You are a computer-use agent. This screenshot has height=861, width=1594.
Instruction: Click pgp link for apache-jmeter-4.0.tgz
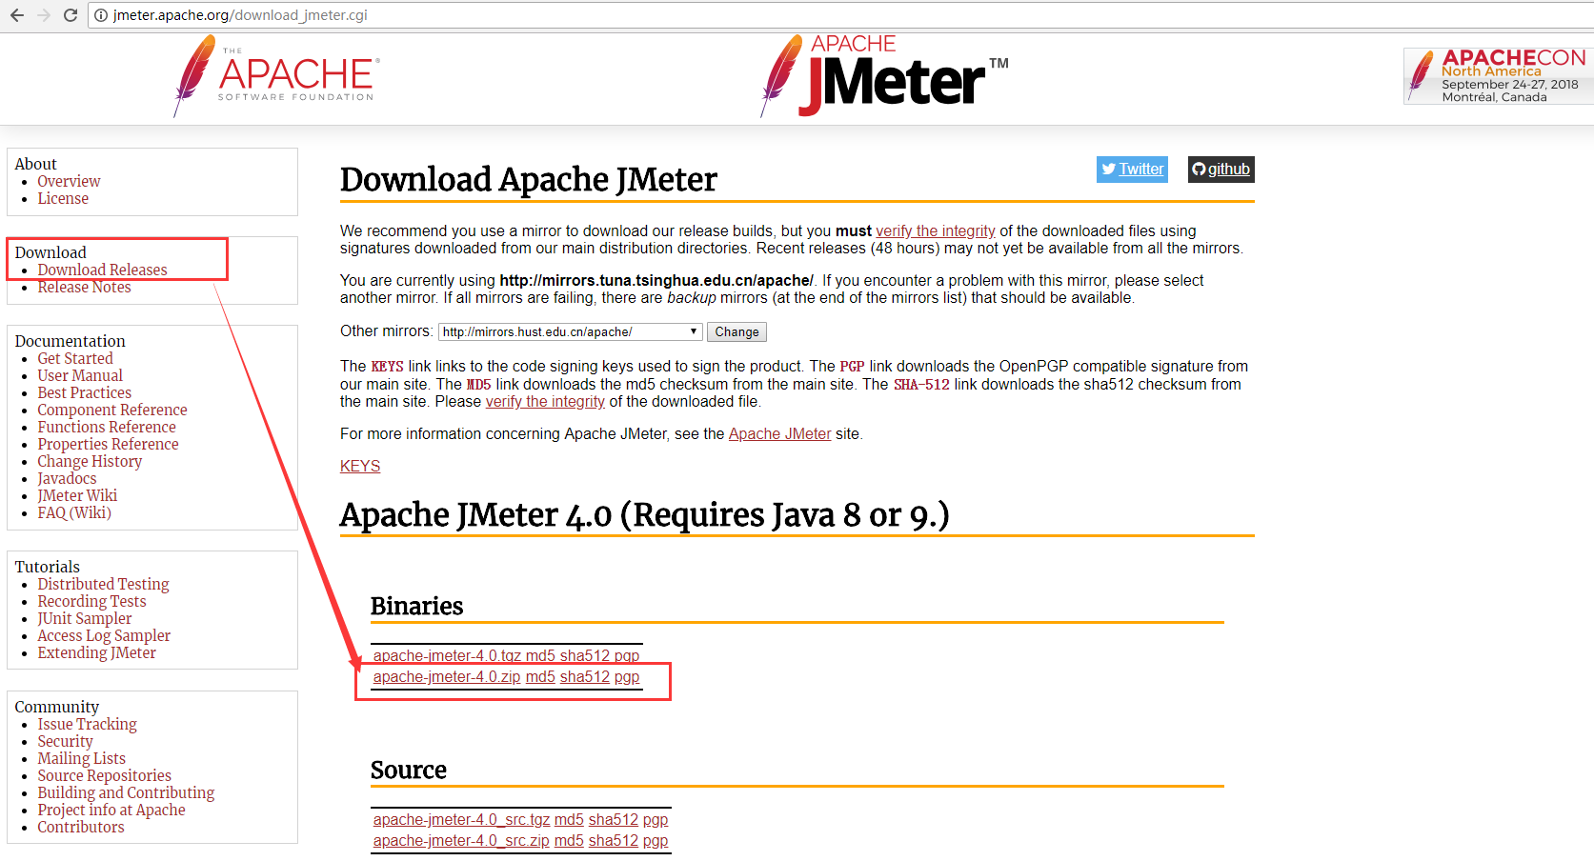(627, 655)
